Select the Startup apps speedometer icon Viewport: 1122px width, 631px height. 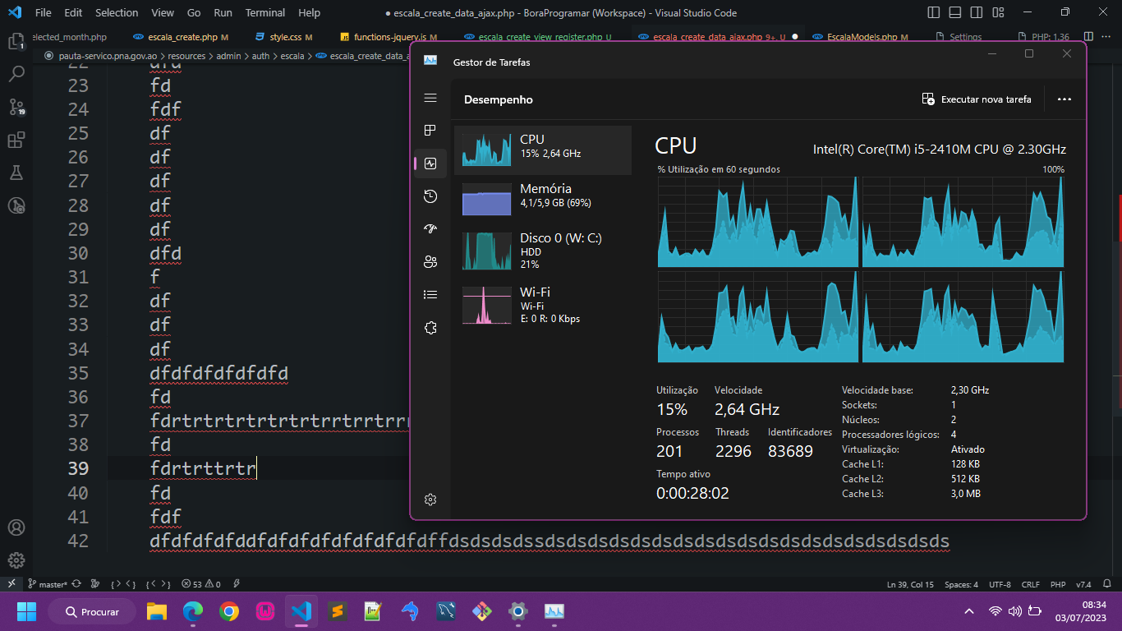coord(430,229)
